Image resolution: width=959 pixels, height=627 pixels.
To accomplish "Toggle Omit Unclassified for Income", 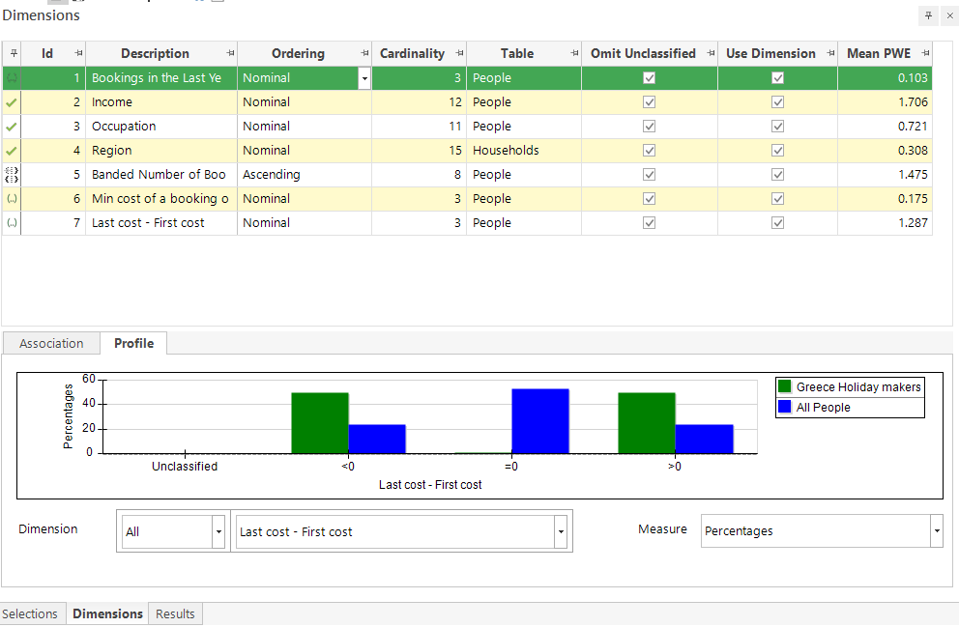I will click(649, 102).
